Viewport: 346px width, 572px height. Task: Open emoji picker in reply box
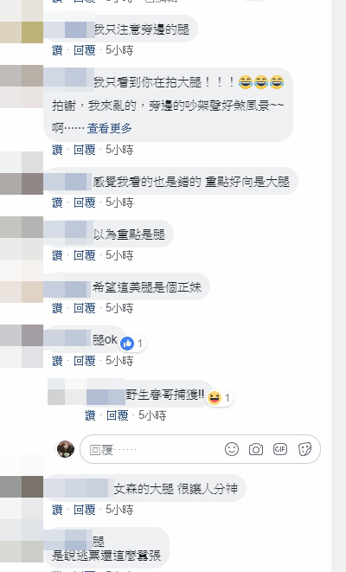pos(232,449)
